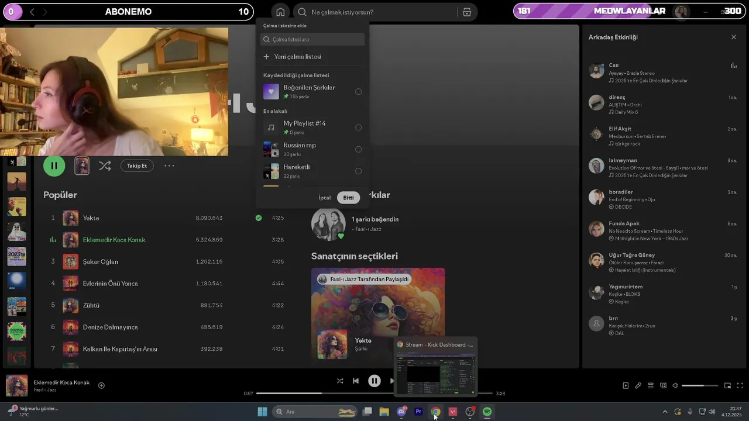Go to Spotify Home icon
Image resolution: width=749 pixels, height=421 pixels.
coord(280,12)
